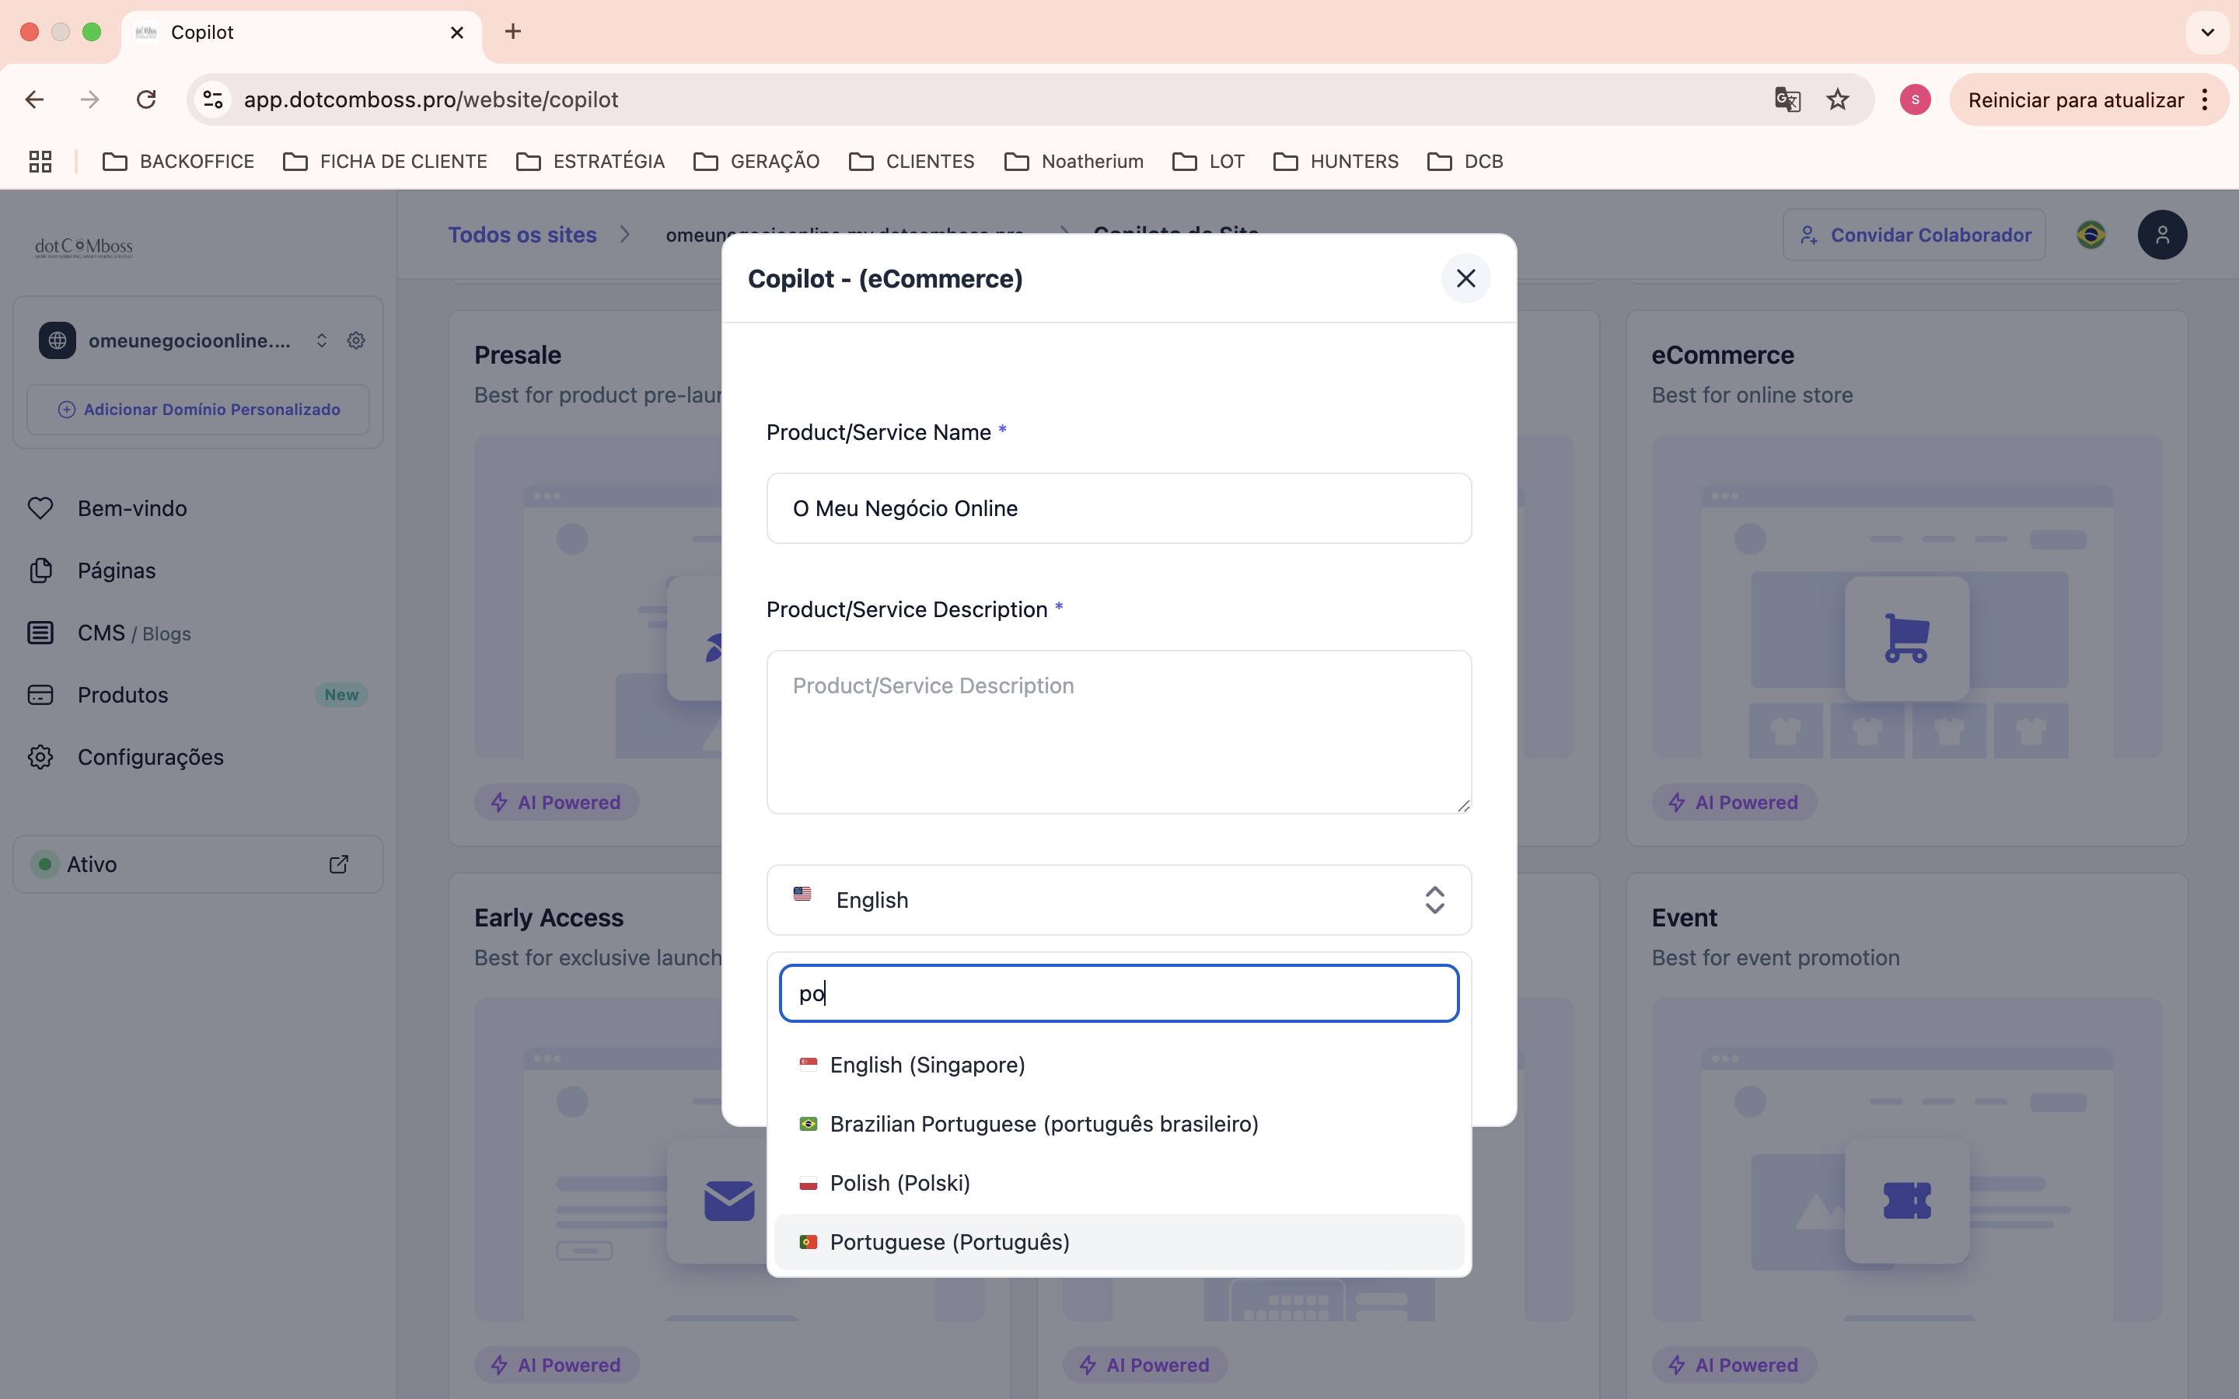The height and width of the screenshot is (1399, 2239).
Task: Open the DCB bookmark folder
Action: pos(1465,162)
